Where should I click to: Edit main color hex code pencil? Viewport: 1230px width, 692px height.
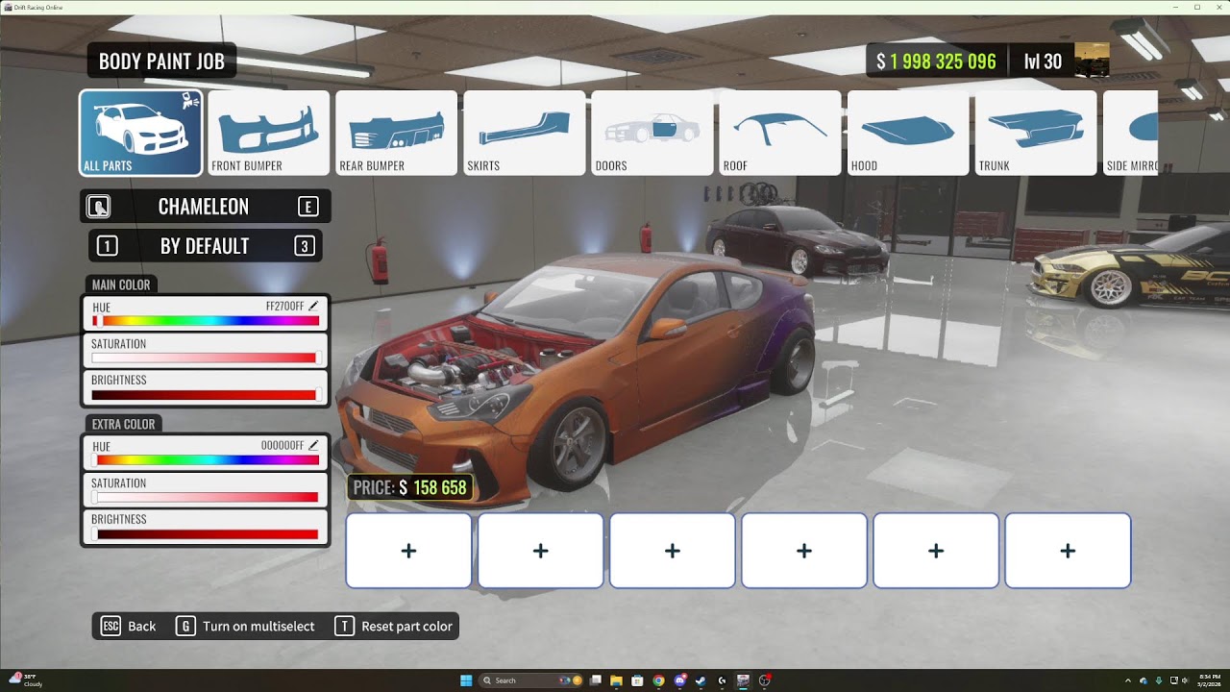(x=313, y=306)
